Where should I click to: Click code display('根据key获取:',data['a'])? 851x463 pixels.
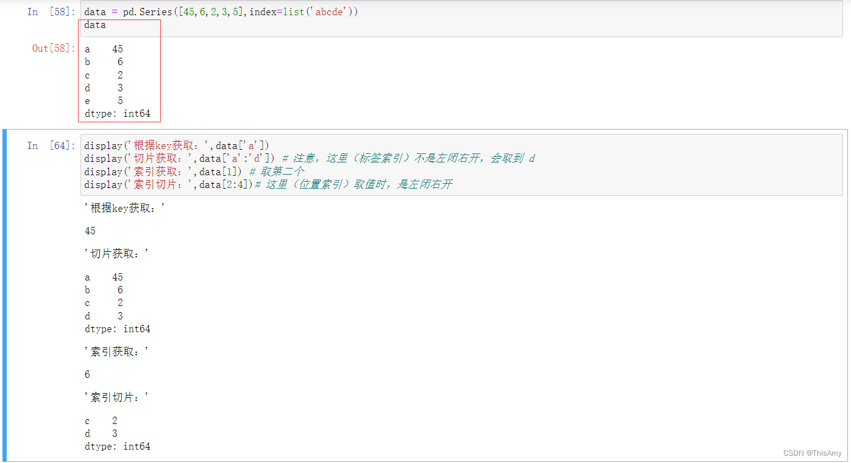(x=177, y=145)
